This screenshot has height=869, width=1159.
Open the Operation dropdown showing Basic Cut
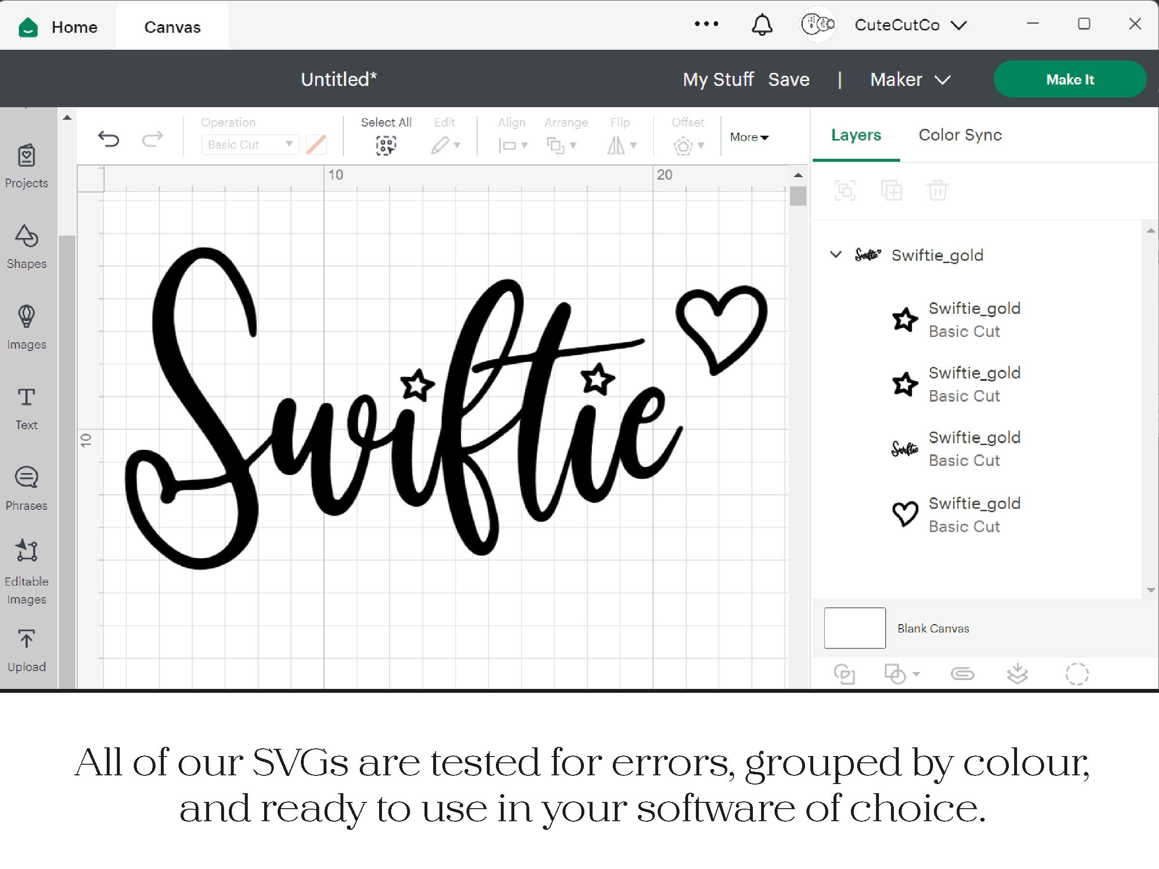click(x=250, y=144)
